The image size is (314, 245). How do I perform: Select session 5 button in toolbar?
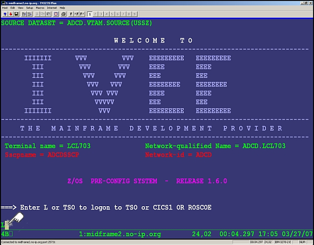[112, 14]
